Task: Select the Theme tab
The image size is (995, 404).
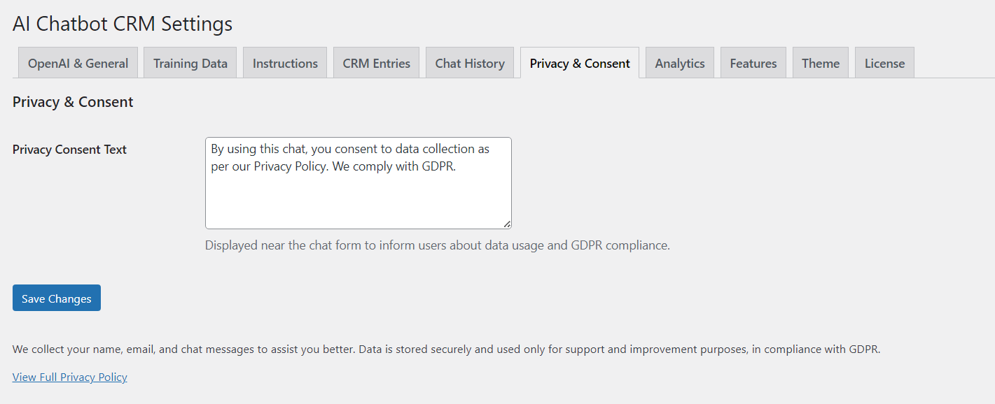Action: point(820,62)
